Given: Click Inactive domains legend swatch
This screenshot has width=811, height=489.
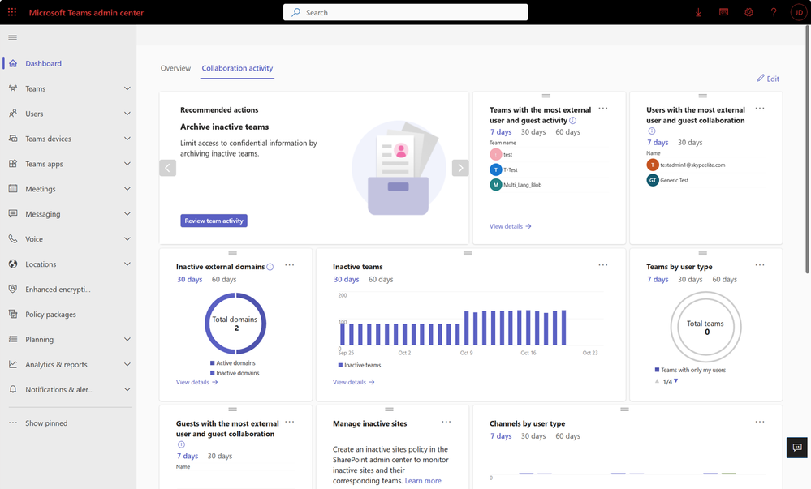Looking at the screenshot, I should point(212,373).
